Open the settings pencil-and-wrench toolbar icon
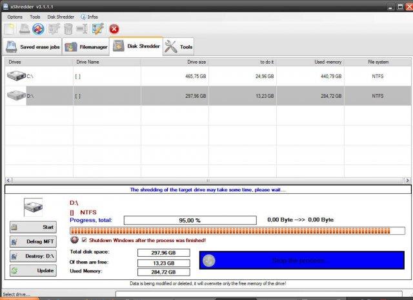 tap(97, 29)
